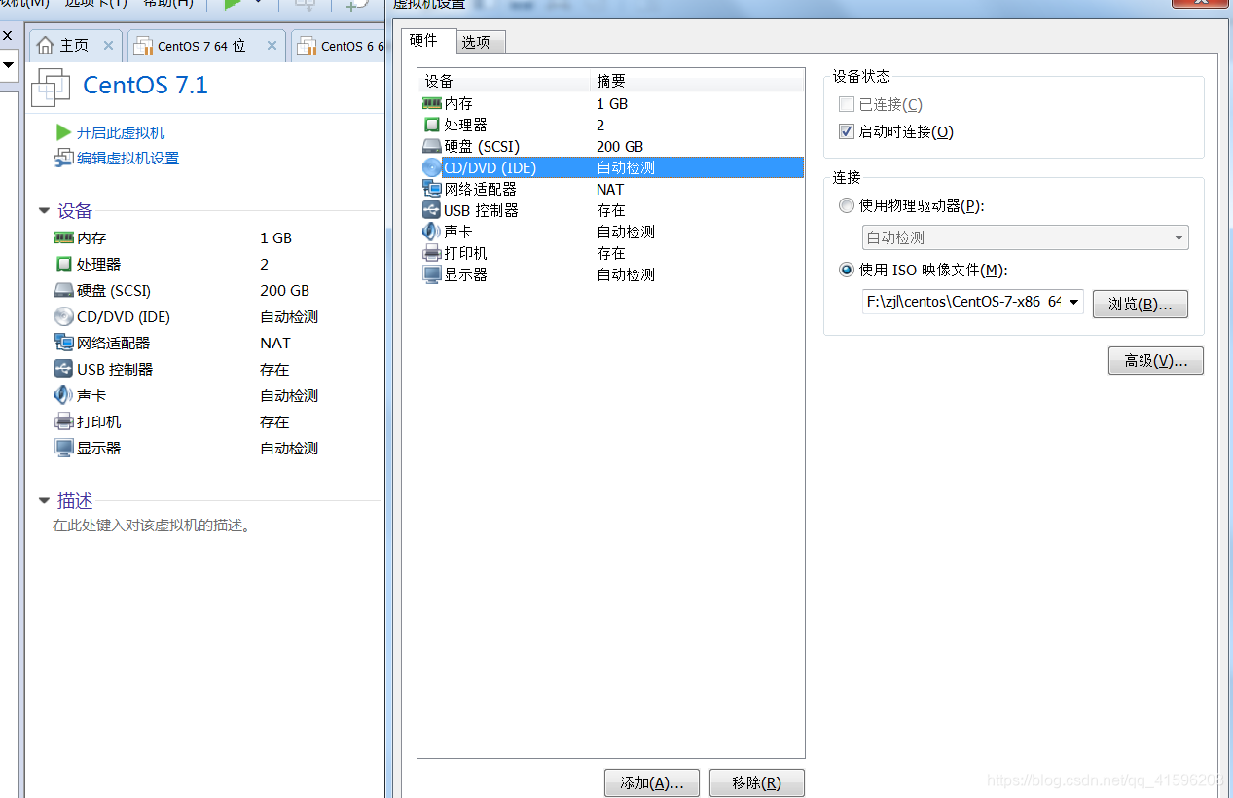
Task: Click the display monitor icon in left devices panel
Action: 63,448
